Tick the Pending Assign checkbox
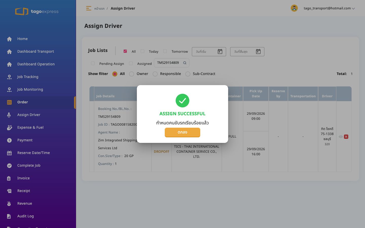This screenshot has width=365, height=228. coord(93,63)
